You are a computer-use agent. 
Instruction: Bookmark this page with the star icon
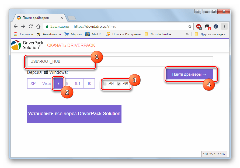(x=190, y=26)
